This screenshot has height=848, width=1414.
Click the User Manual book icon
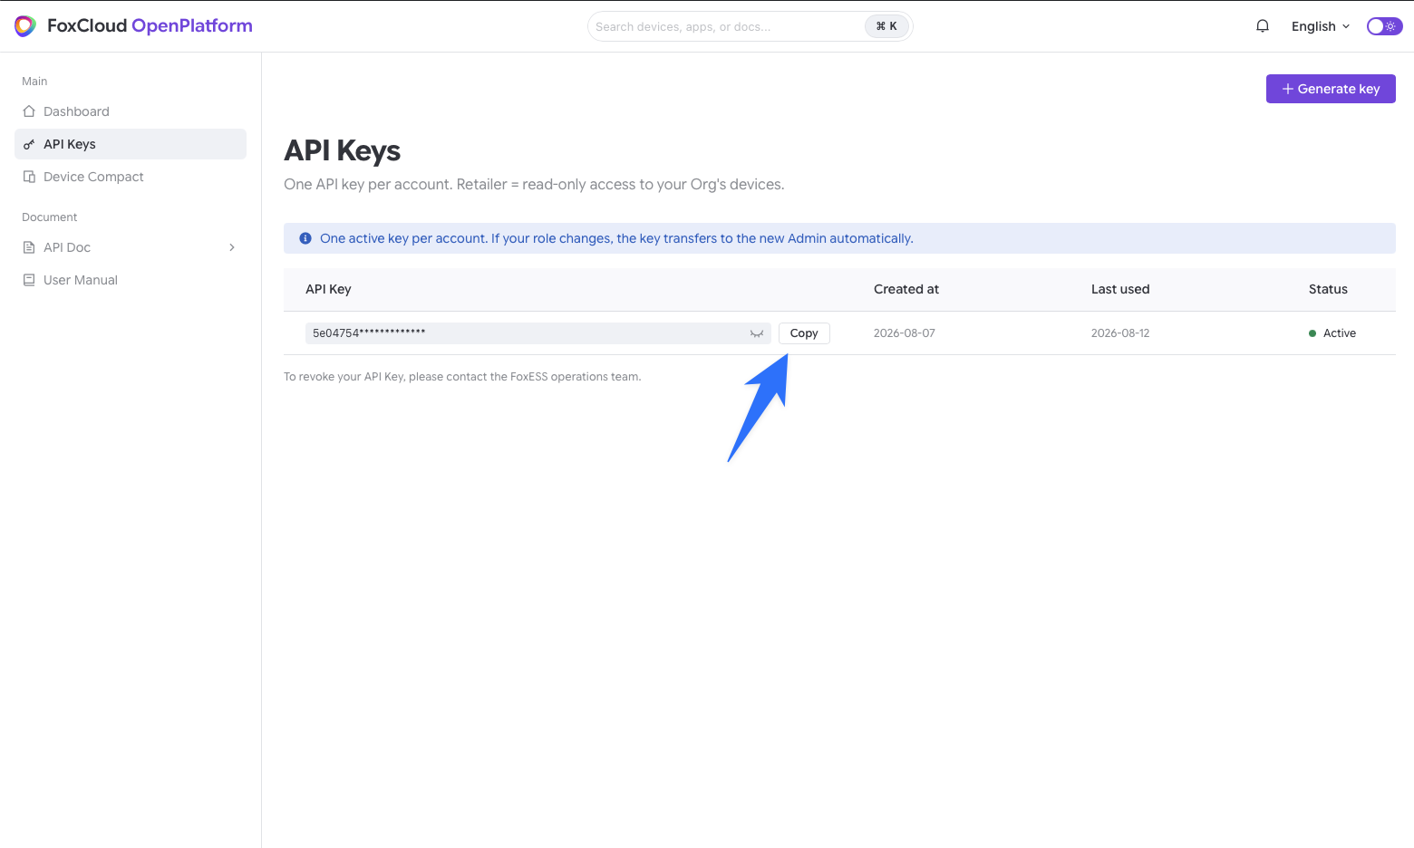(29, 280)
